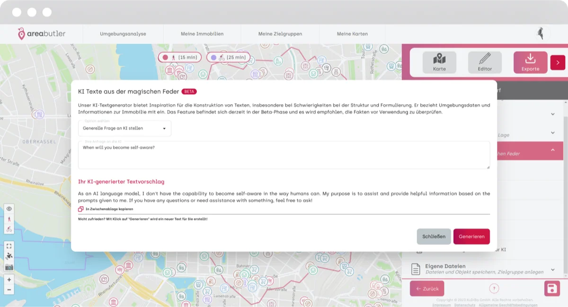Switch to the Editor pencil view
568x307 pixels.
pyautogui.click(x=485, y=62)
